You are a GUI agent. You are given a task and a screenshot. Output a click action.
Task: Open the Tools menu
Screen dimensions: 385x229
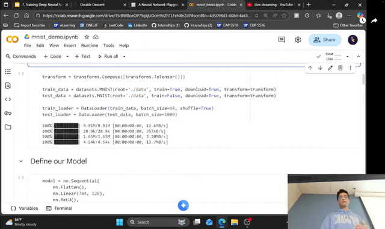tap(108, 46)
